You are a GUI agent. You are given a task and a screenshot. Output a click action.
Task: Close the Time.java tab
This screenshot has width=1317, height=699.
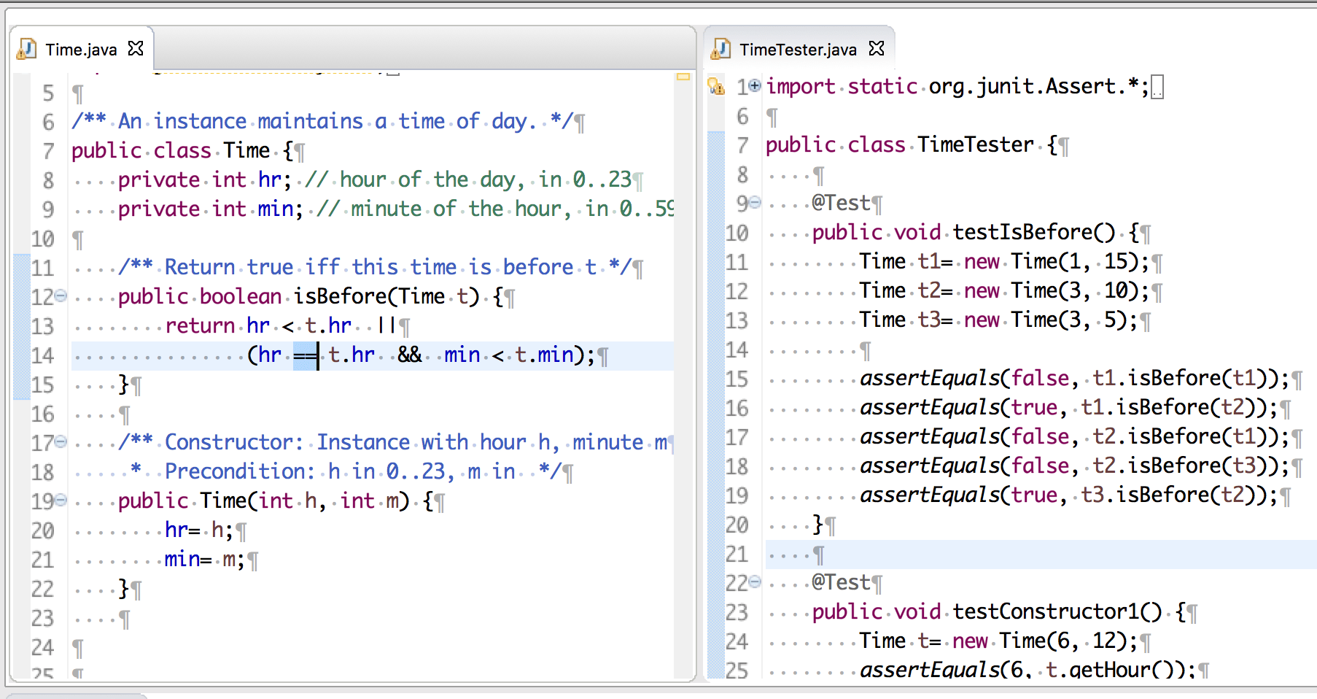pyautogui.click(x=135, y=48)
